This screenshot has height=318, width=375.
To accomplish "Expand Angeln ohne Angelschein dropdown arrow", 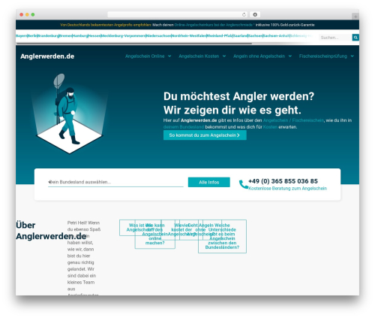I will click(290, 56).
